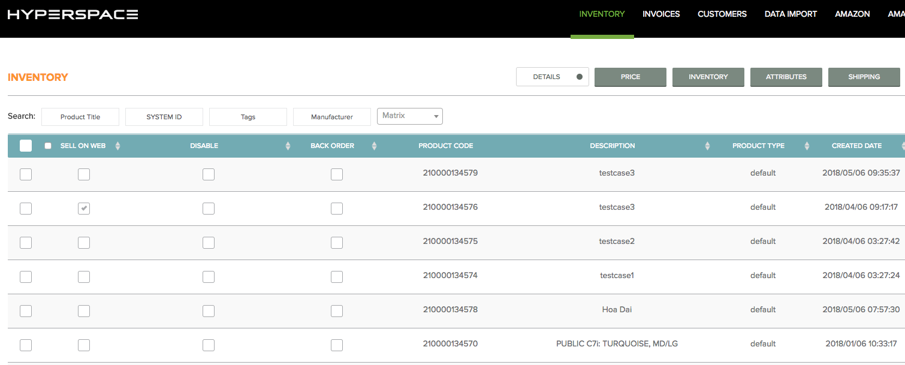Click sort arrows for Disable column

288,146
